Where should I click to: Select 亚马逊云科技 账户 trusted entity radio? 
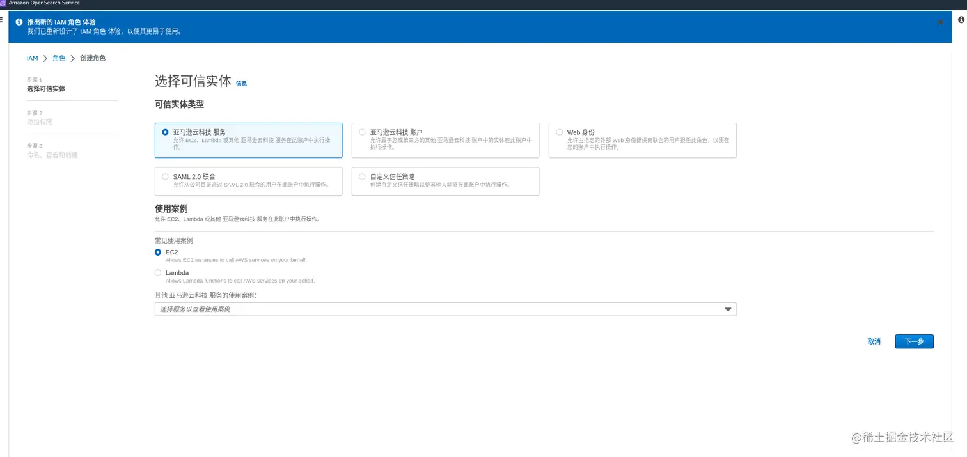(362, 132)
